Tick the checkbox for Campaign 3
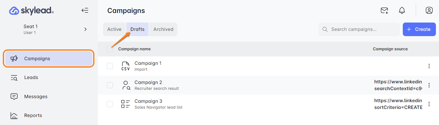This screenshot has height=125, width=439. coord(110,104)
